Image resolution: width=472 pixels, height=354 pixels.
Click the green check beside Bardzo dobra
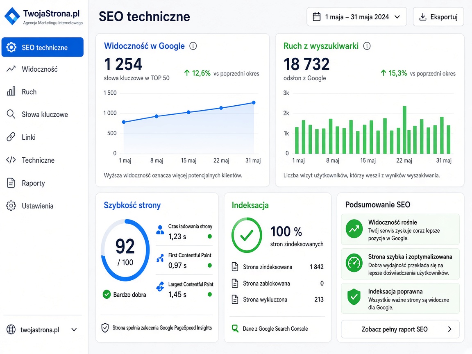pos(107,294)
